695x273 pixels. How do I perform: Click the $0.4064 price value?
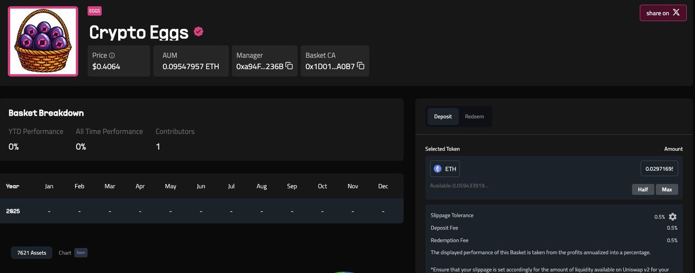[107, 67]
